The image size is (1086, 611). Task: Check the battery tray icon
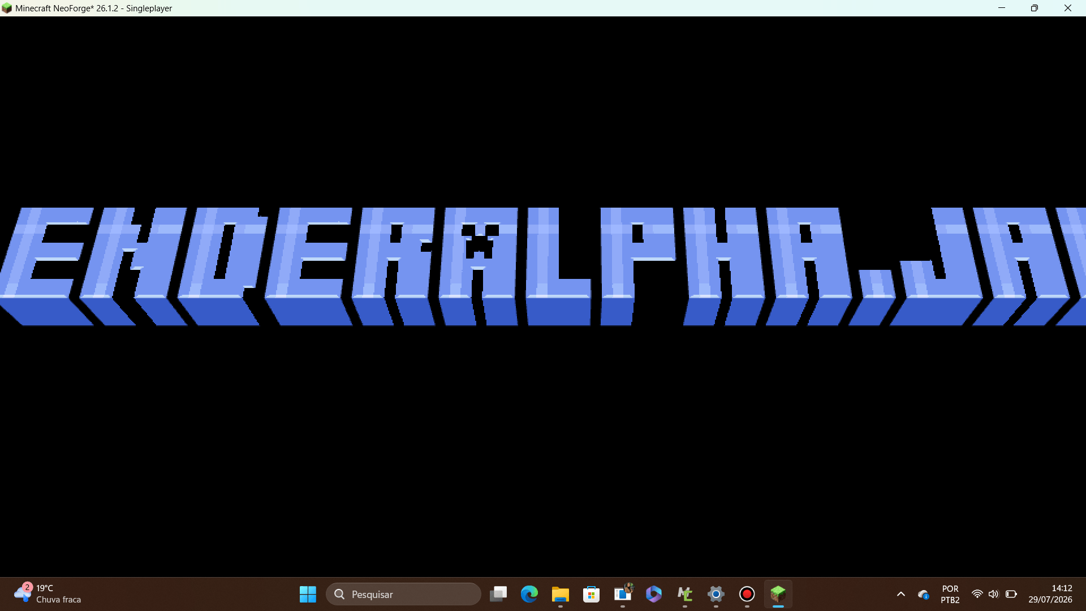click(1011, 594)
